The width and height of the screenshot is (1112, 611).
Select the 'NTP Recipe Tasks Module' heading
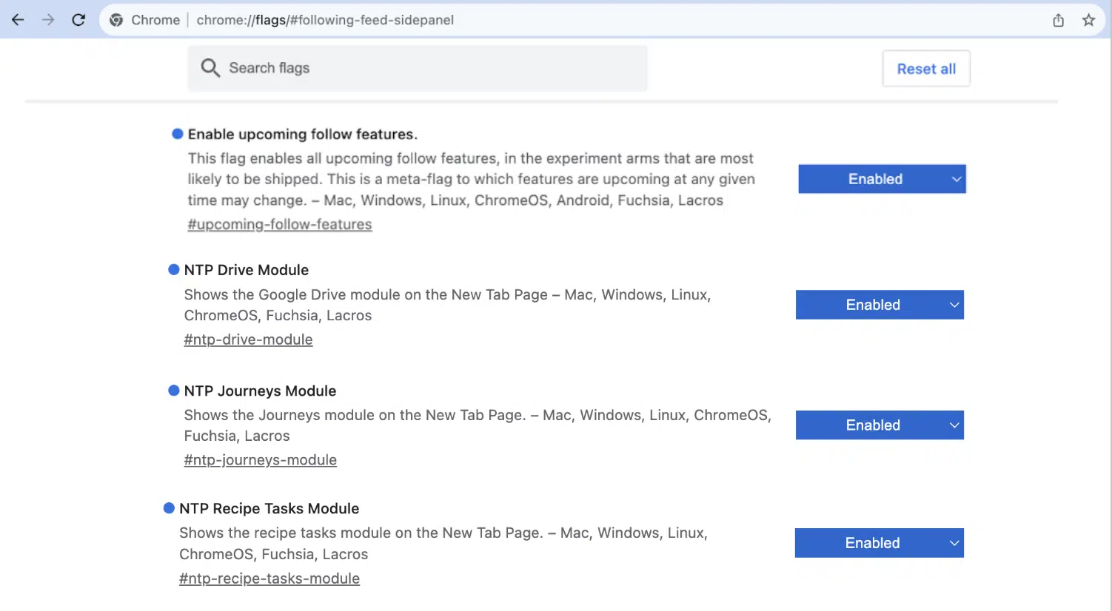(x=269, y=509)
